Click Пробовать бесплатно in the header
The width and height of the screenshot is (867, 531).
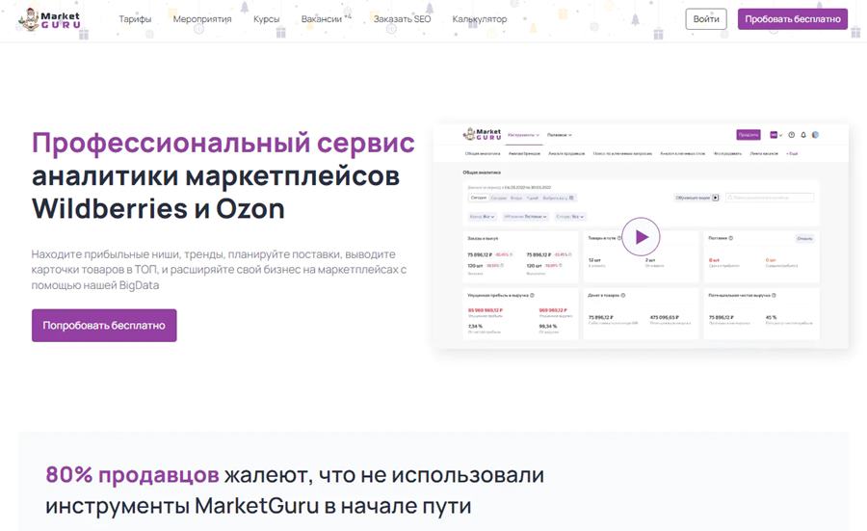click(793, 19)
